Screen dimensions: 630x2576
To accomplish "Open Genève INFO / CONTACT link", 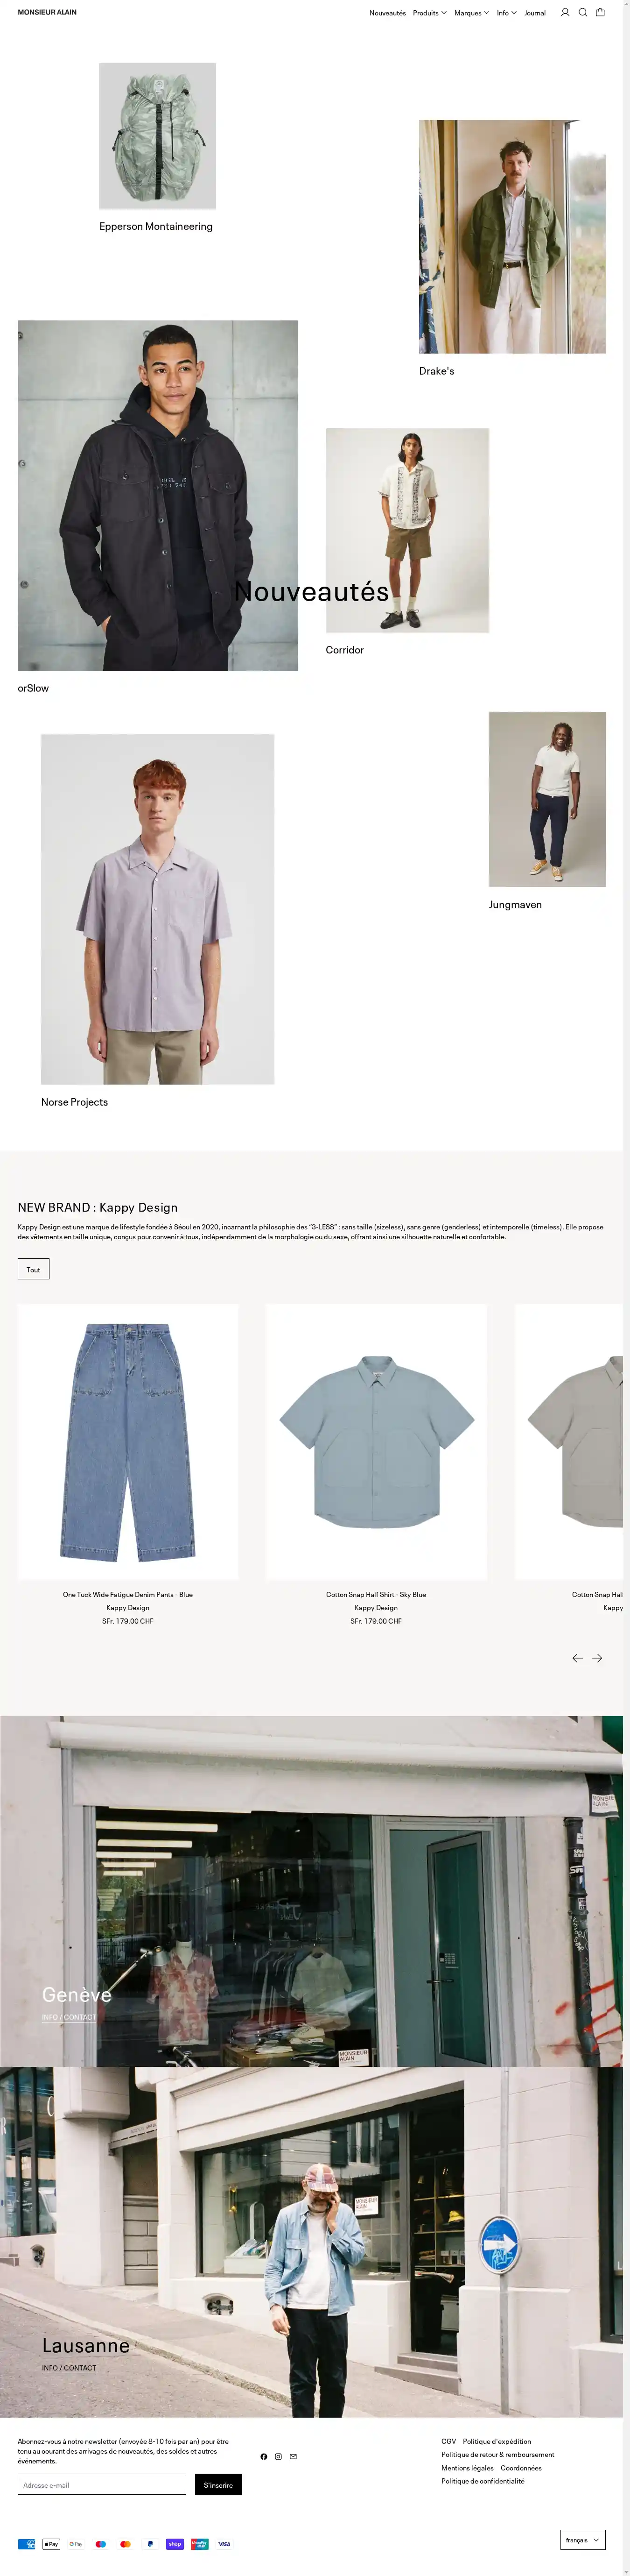I will (x=69, y=2017).
